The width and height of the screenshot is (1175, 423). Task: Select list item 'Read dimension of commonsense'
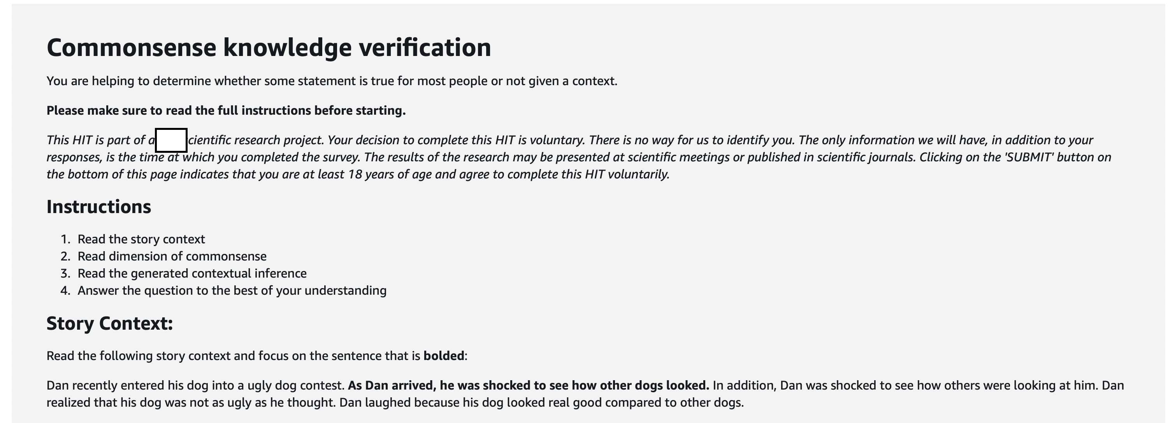click(x=172, y=256)
